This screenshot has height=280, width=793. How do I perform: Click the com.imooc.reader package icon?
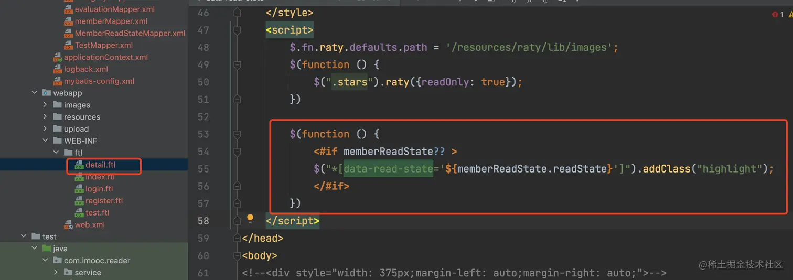[x=58, y=261]
